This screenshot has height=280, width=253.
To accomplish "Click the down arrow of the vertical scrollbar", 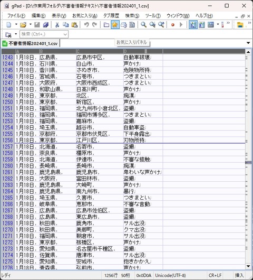I will pos(248,266).
